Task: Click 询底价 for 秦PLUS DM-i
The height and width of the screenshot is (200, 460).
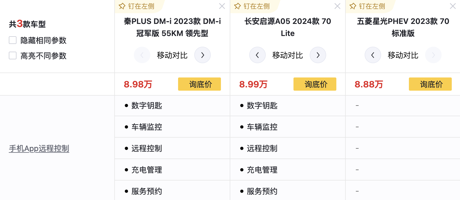Action: pos(199,84)
